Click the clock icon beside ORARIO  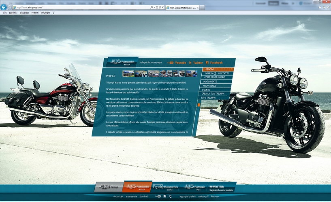(x=215, y=74)
